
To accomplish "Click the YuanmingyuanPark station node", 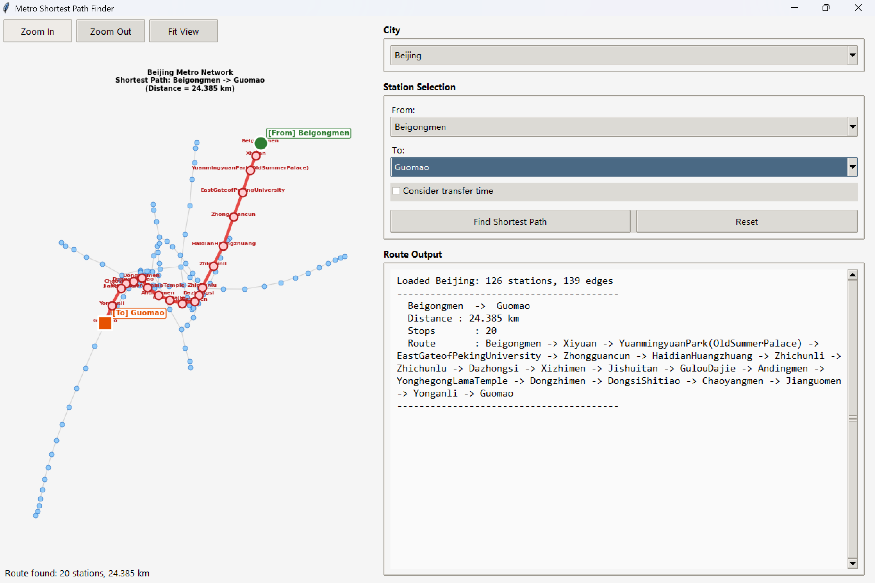I will [250, 170].
